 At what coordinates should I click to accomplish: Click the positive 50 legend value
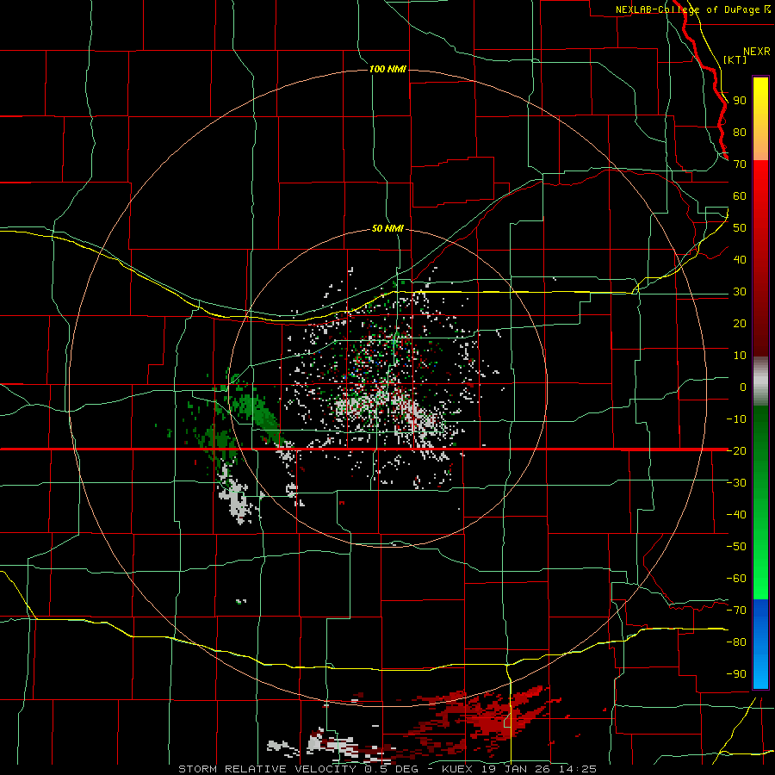point(740,228)
